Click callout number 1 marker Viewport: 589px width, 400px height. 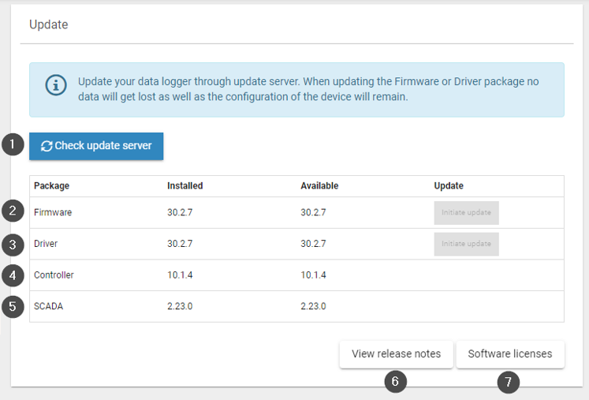pos(13,145)
